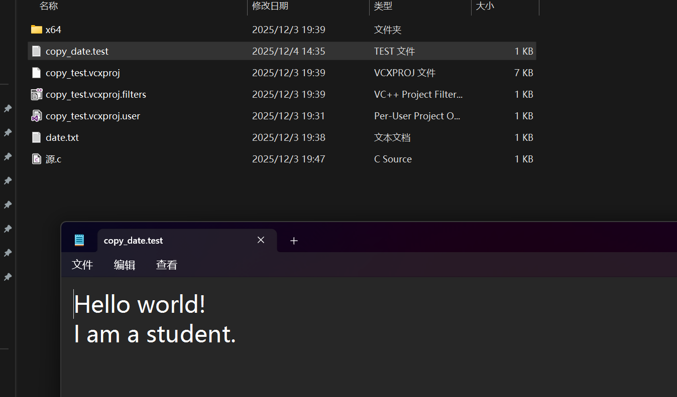The width and height of the screenshot is (677, 397).
Task: Click the modified date of copy_test.vcxproj
Action: coord(289,73)
